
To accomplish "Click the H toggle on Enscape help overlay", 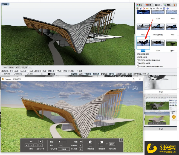I will pos(121,140).
